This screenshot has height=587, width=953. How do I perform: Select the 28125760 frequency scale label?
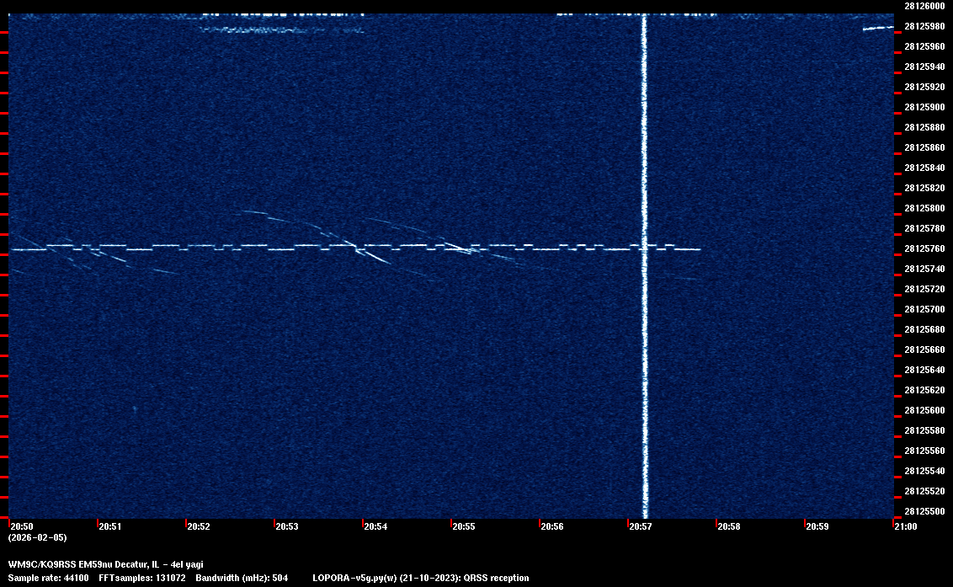click(x=924, y=248)
